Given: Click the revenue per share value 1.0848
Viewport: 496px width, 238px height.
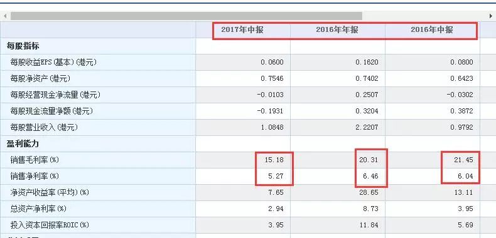Looking at the screenshot, I should point(272,127).
